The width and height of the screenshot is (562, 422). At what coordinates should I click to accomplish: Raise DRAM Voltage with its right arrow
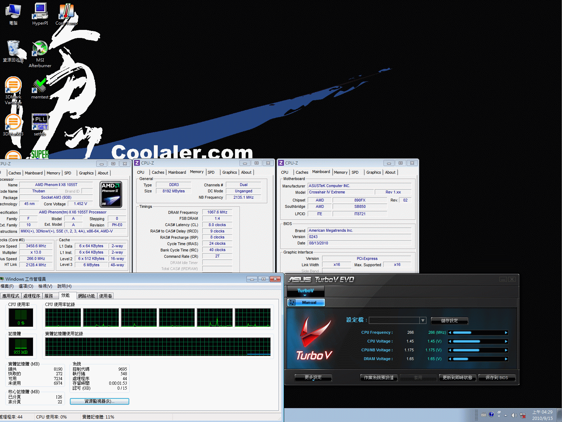click(x=506, y=359)
